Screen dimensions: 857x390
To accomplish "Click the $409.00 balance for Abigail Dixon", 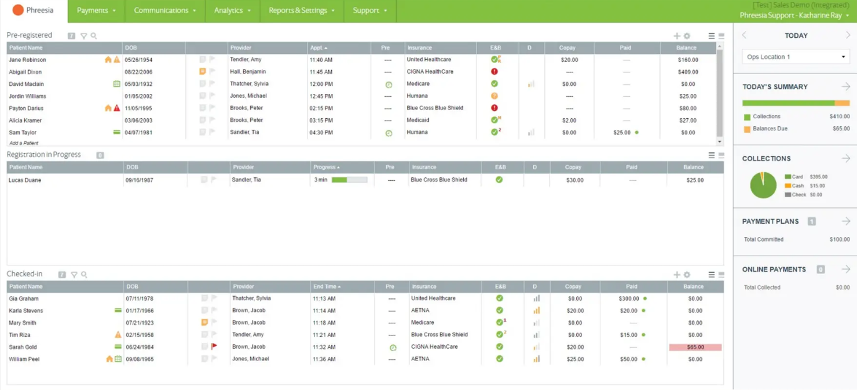I will click(688, 72).
